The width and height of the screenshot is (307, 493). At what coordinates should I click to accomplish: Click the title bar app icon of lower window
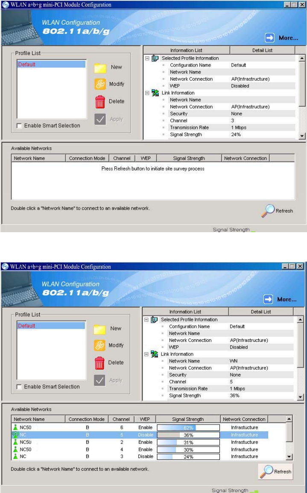[5, 267]
